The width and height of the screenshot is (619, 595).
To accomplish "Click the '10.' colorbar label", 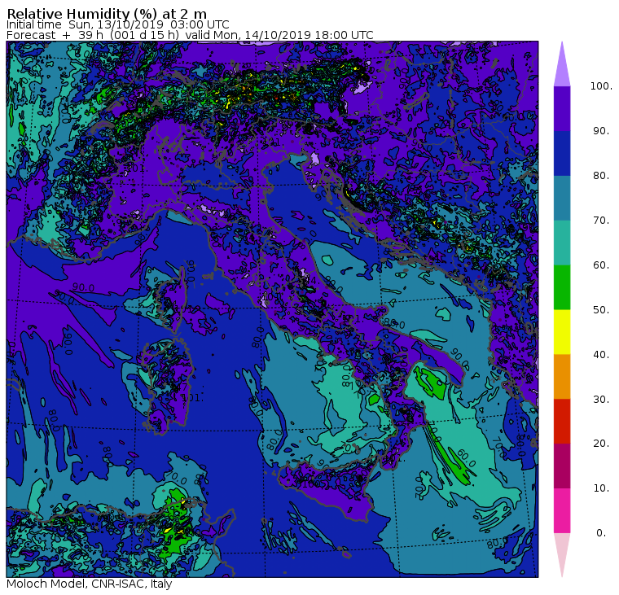I will 601,488.
